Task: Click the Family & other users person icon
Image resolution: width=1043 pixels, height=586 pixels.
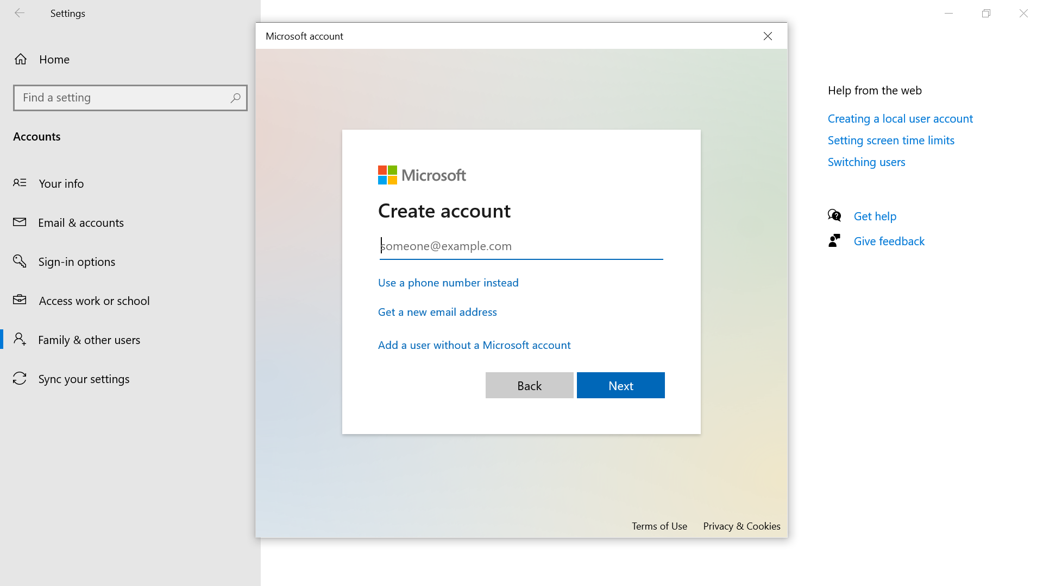Action: coord(20,339)
